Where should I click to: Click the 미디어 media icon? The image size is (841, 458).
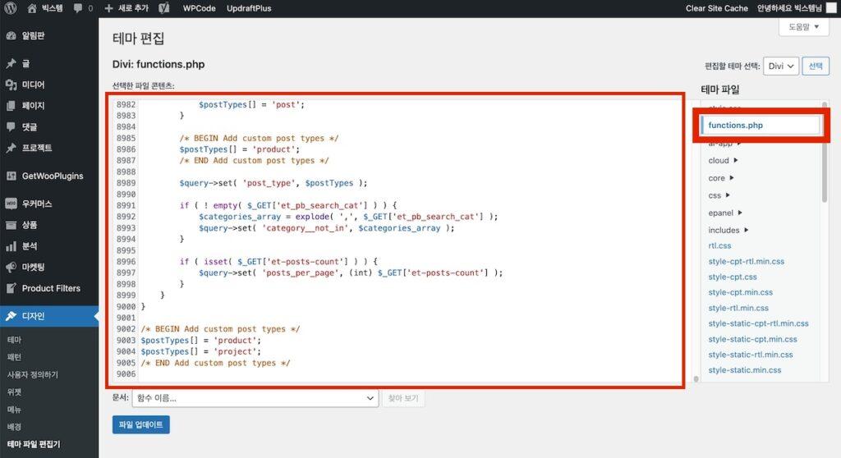pyautogui.click(x=11, y=85)
